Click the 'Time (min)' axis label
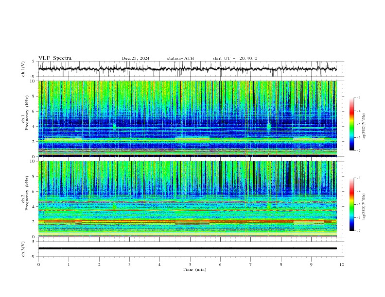Screen dimensions: 385x297 (x=194, y=269)
